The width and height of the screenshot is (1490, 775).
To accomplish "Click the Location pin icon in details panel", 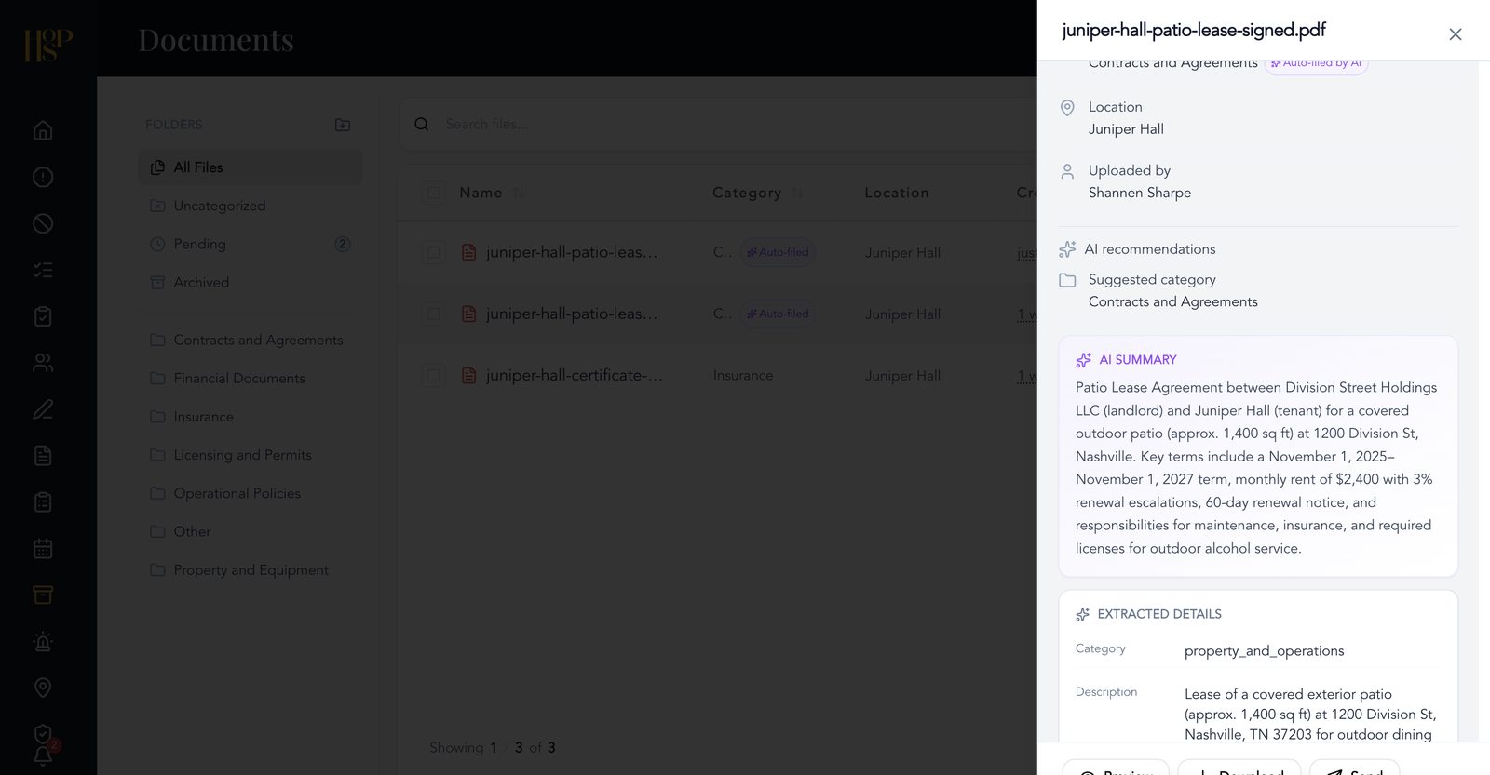I will (x=1068, y=108).
